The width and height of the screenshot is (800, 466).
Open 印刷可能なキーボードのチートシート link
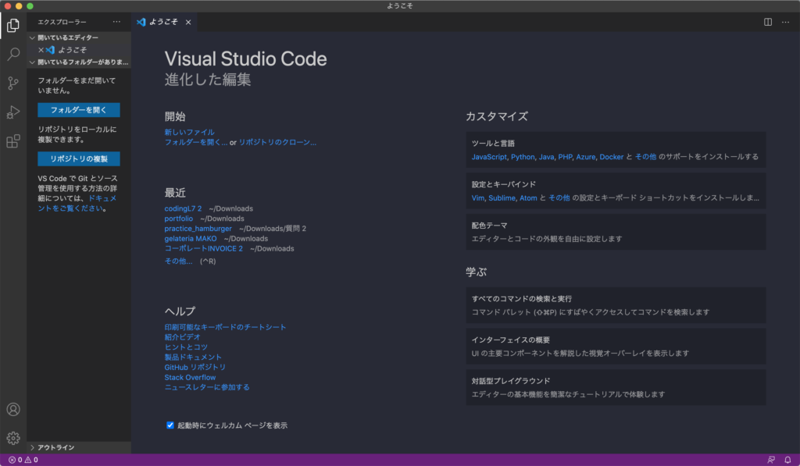(x=225, y=327)
